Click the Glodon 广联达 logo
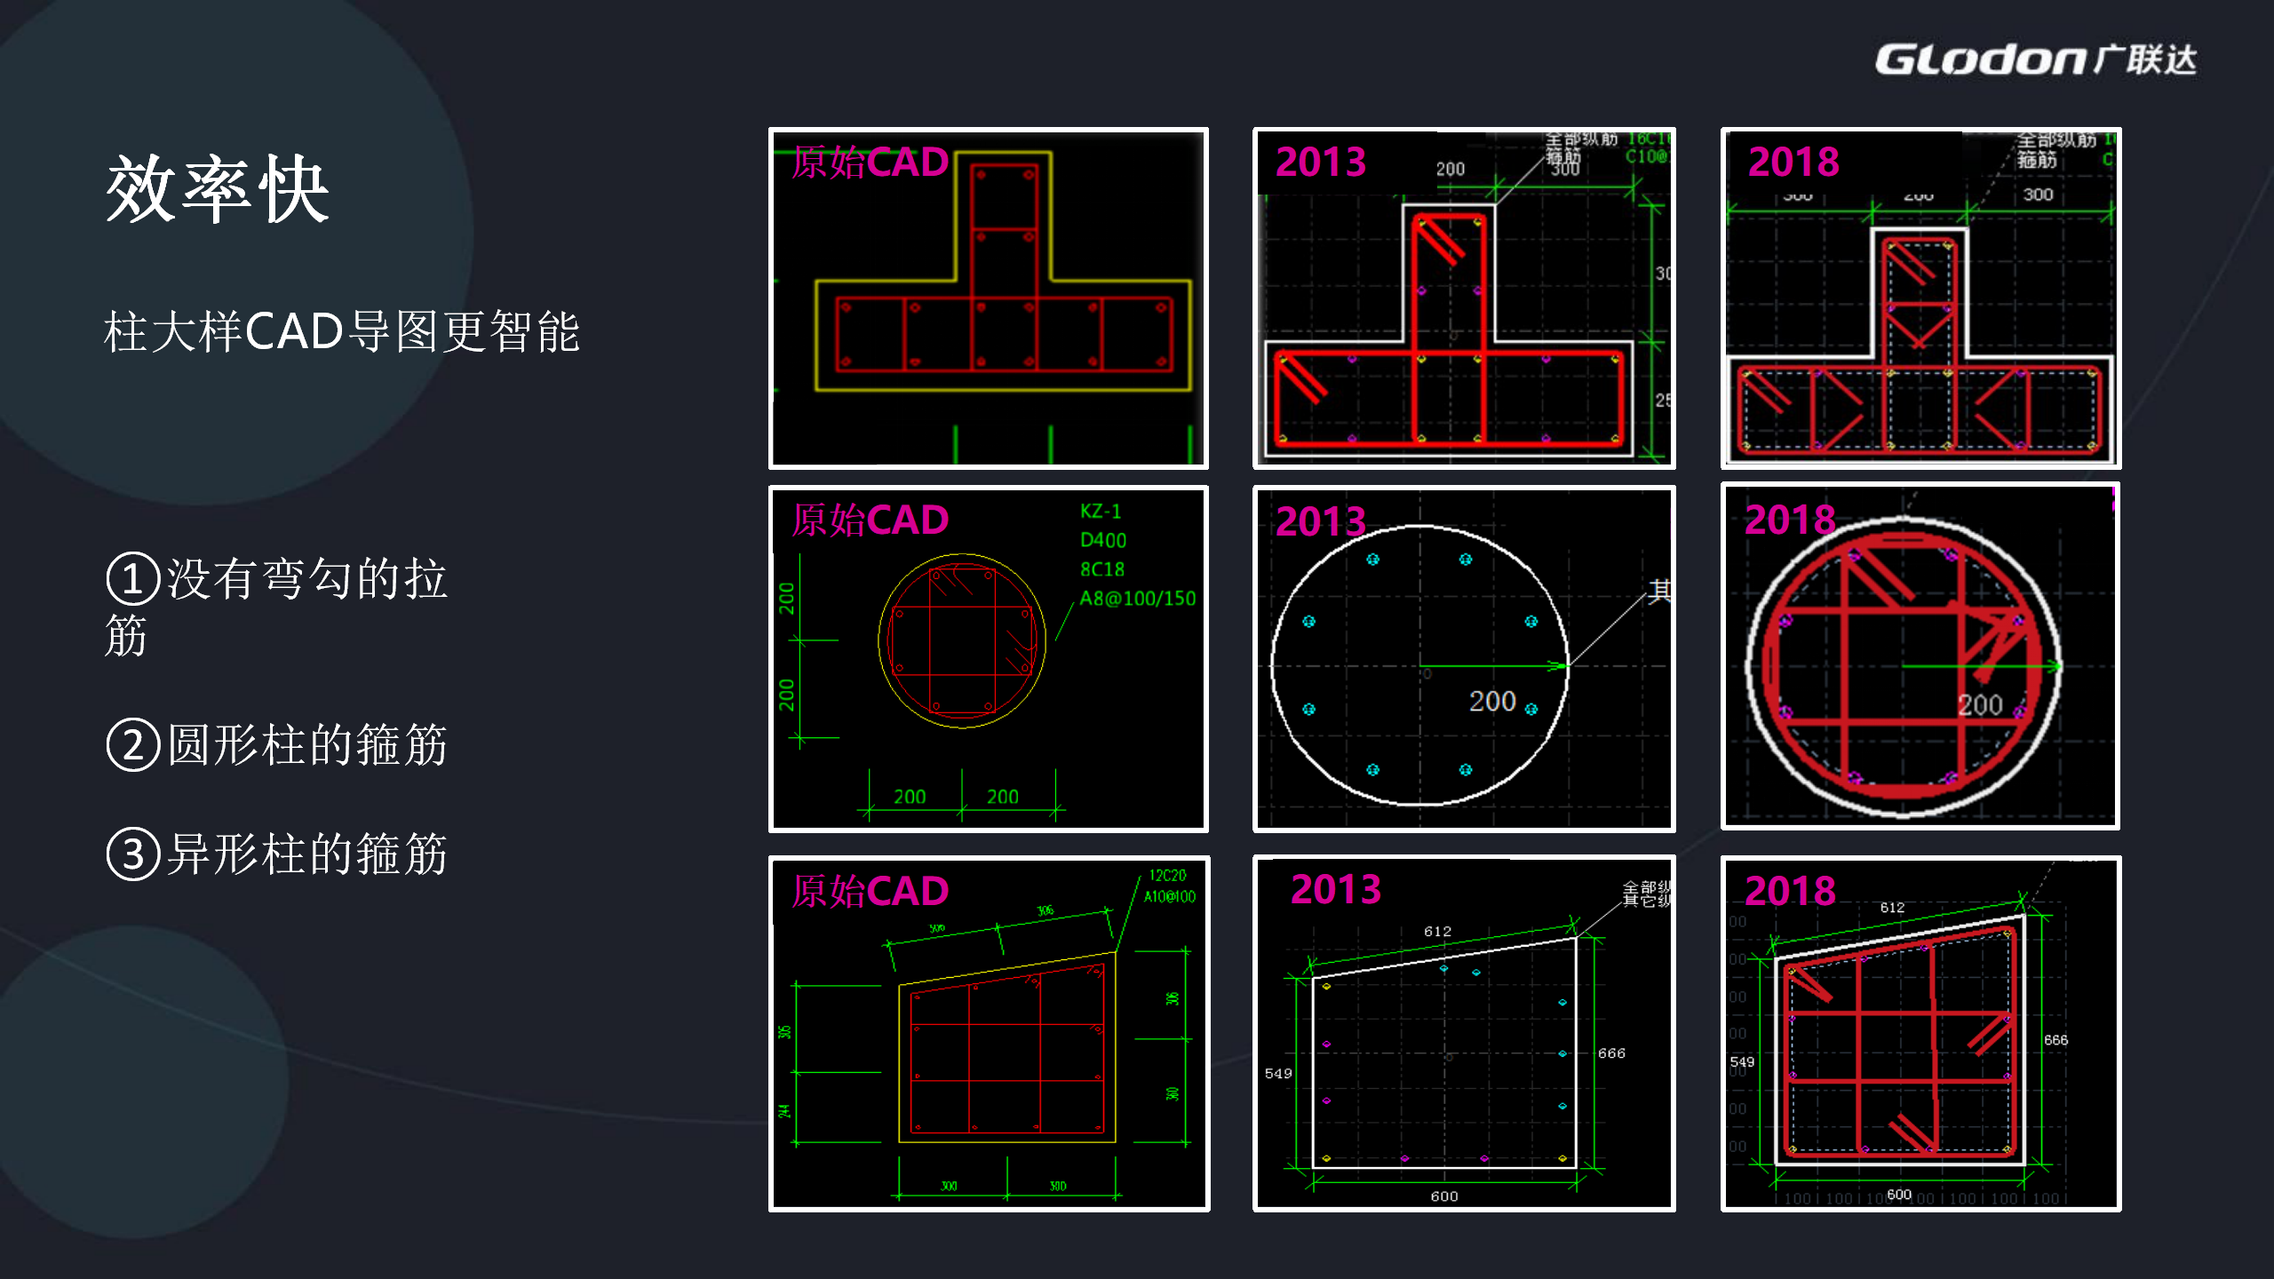The image size is (2274, 1279). (x=2035, y=60)
